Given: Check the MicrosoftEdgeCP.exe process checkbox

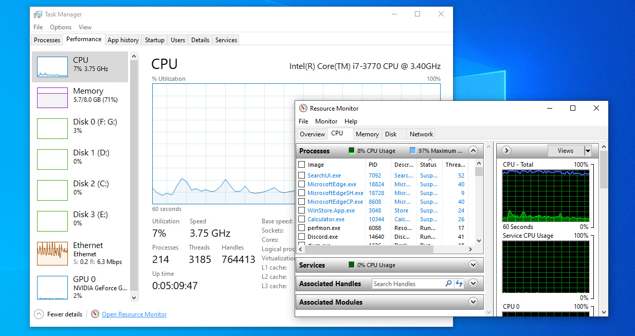Looking at the screenshot, I should click(x=302, y=202).
